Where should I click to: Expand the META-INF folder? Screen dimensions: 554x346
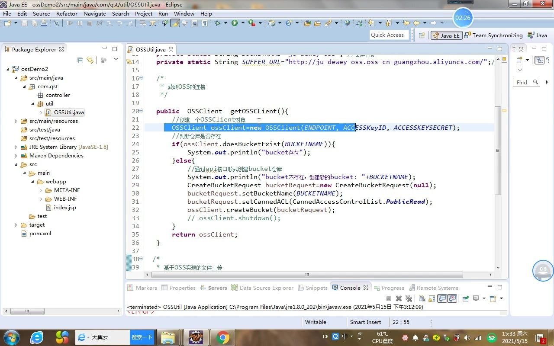click(41, 190)
